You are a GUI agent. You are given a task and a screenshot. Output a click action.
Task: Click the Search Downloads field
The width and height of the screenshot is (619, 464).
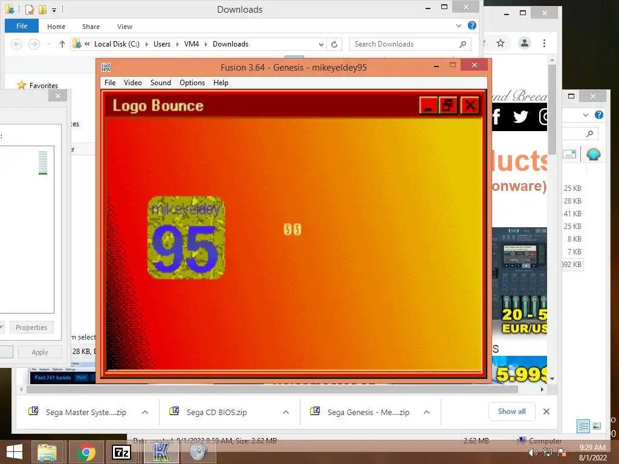[x=410, y=44]
